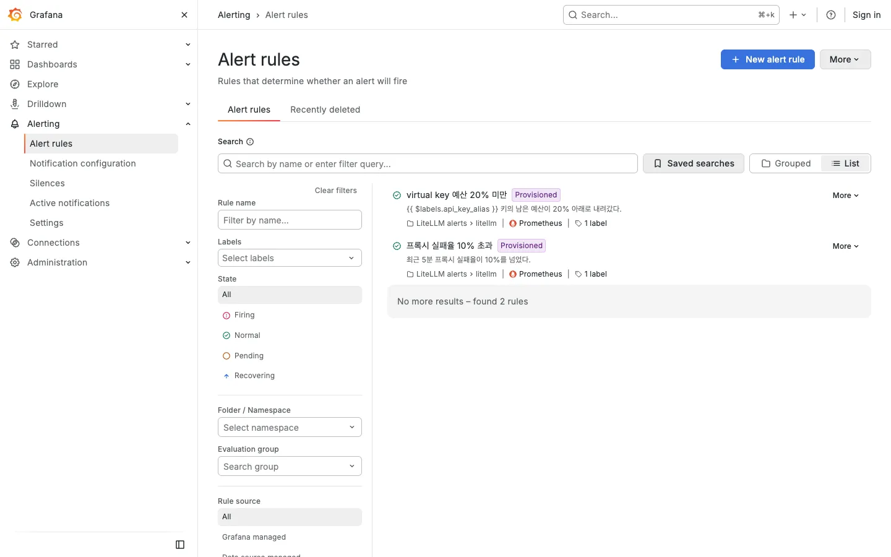Click magnifier icon in rule search field

pyautogui.click(x=228, y=163)
